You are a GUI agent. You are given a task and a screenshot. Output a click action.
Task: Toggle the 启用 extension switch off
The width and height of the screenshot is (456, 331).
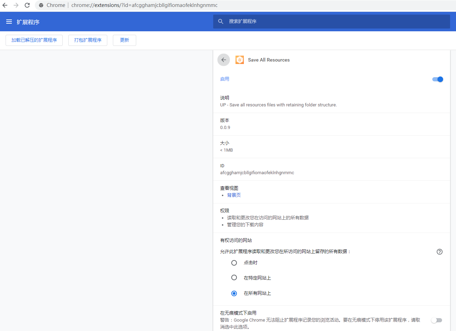tap(438, 79)
